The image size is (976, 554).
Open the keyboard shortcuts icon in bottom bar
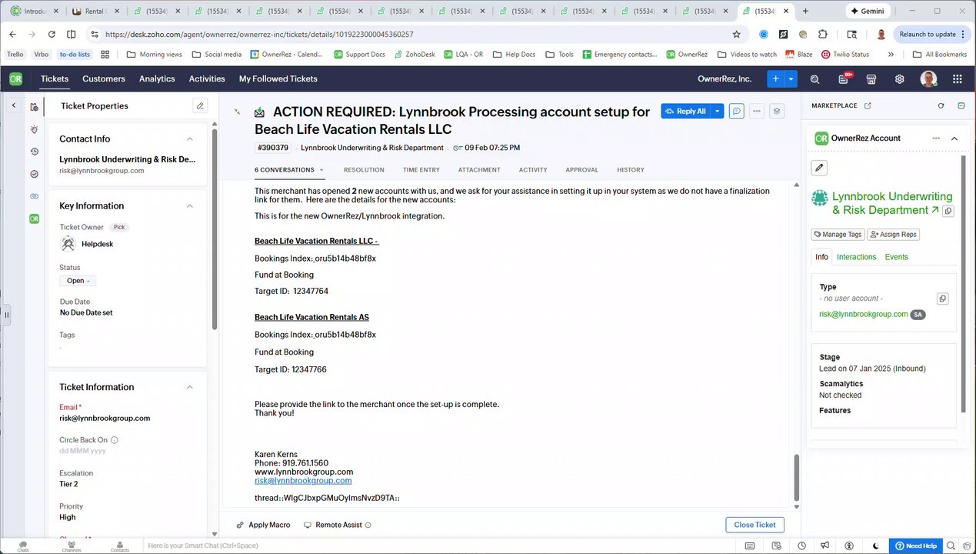pos(750,546)
